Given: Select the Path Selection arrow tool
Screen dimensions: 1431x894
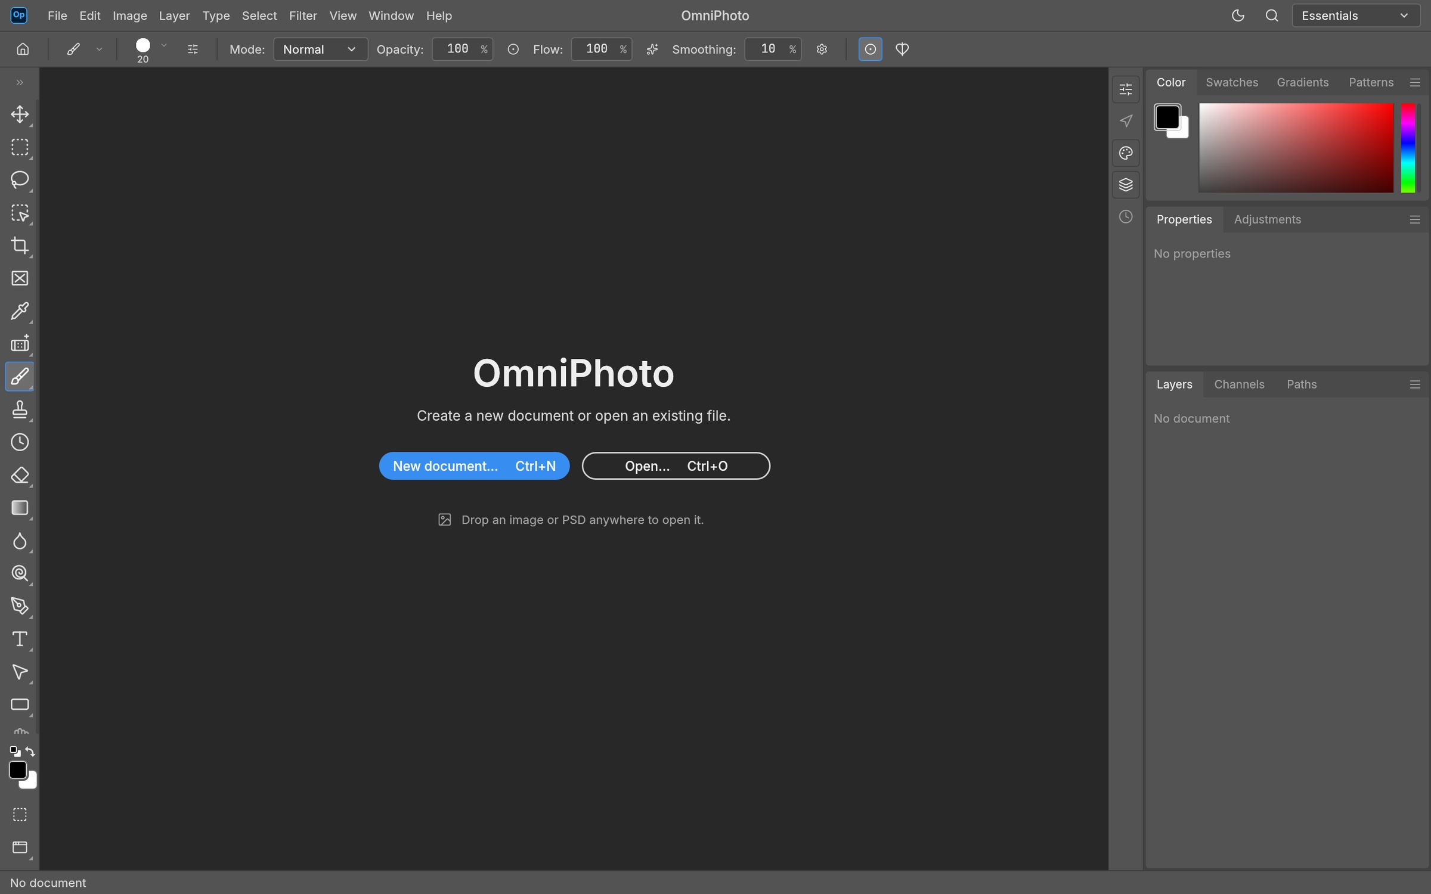Looking at the screenshot, I should [x=20, y=672].
